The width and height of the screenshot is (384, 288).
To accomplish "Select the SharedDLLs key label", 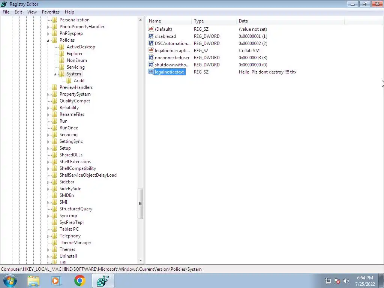I will [x=71, y=155].
